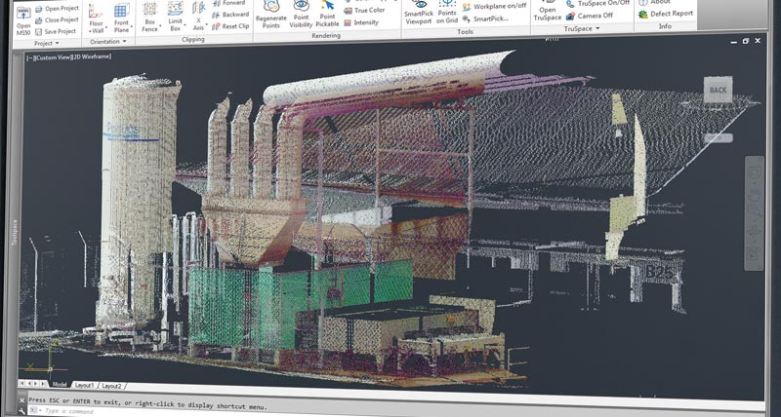Open the Limit Box dropdown arrow
The height and width of the screenshot is (417, 781).
(x=185, y=25)
